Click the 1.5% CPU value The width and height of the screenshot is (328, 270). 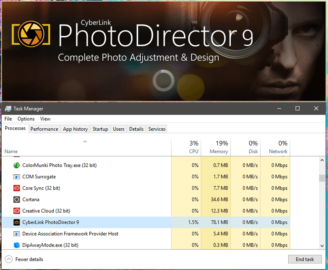(x=193, y=222)
